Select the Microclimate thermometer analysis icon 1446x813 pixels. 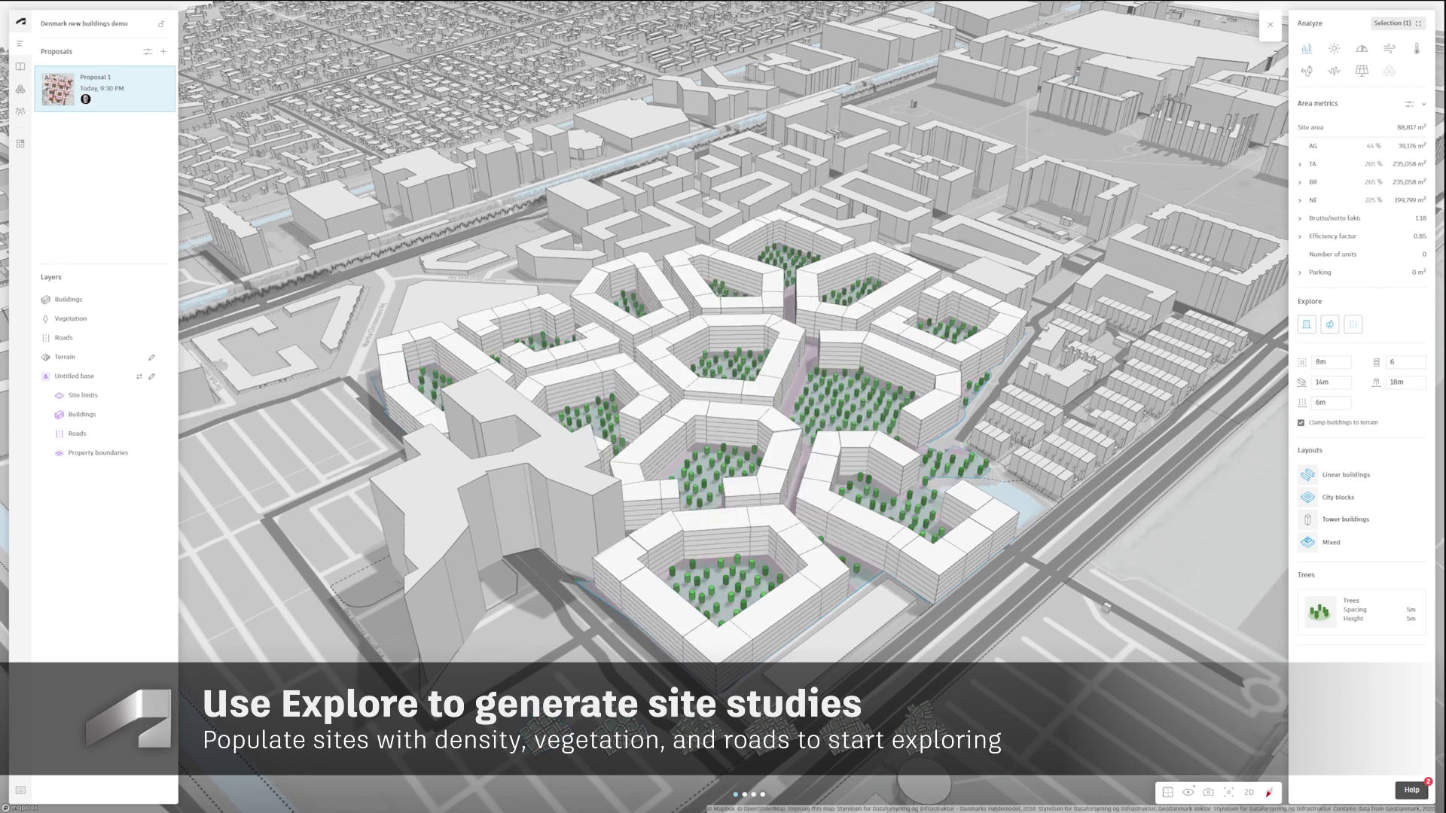tap(1416, 48)
